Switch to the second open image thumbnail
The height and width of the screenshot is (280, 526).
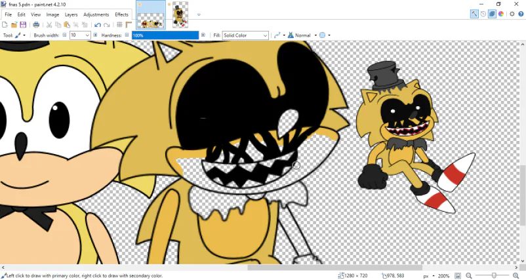click(x=180, y=15)
